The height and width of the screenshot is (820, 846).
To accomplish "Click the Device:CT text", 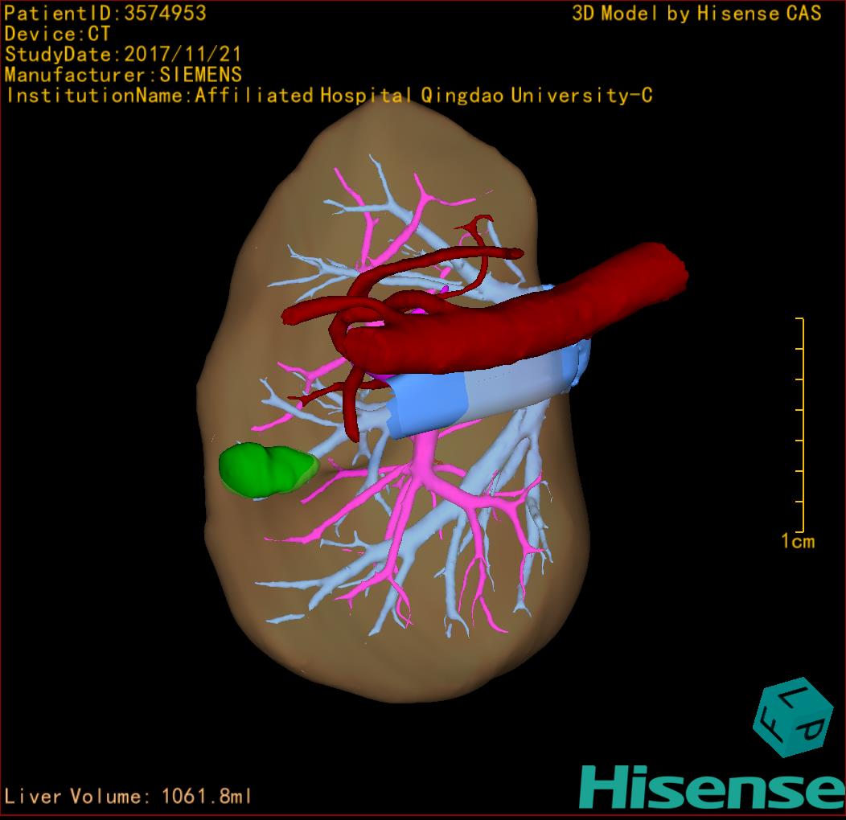I will (57, 34).
